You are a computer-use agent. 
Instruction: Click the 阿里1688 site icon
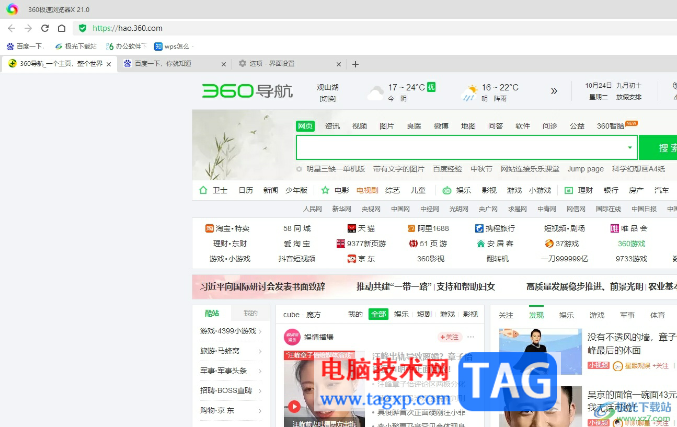[411, 228]
